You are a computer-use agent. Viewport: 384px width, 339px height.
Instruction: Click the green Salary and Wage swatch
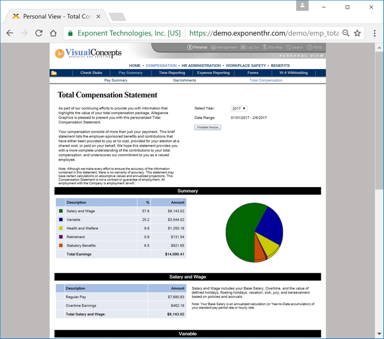pyautogui.click(x=61, y=211)
